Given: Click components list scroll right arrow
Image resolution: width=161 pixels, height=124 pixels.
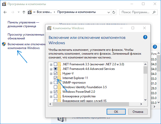Looking at the screenshot, I should click(141, 104).
